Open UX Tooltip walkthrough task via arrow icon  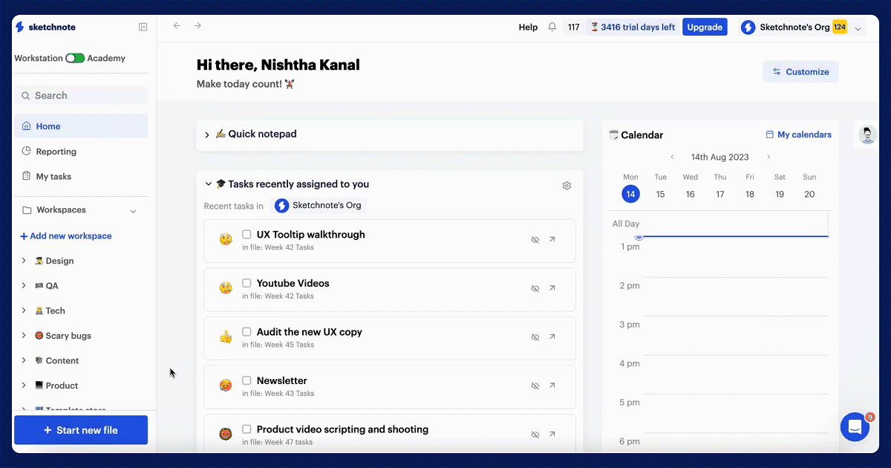point(552,240)
